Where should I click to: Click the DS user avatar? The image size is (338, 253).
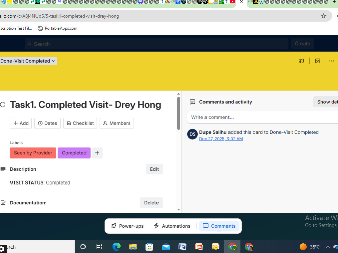tap(192, 134)
